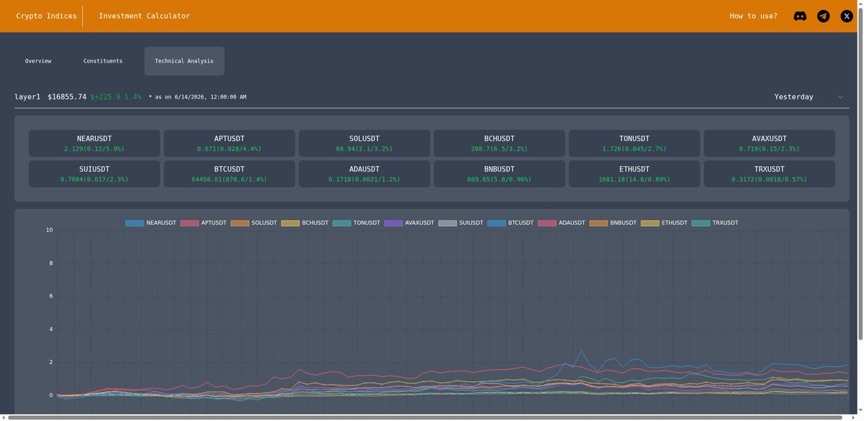Toggle ADAUSDT series in chart legend
The height and width of the screenshot is (421, 864).
(562, 223)
